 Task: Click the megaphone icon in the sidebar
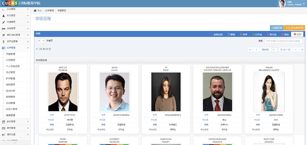[x=3, y=134]
